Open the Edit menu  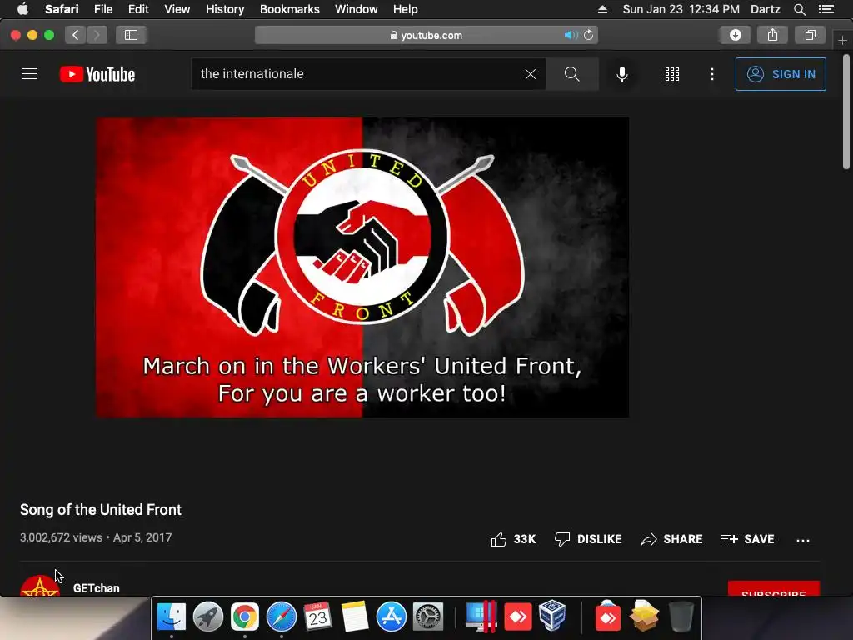[x=138, y=9]
